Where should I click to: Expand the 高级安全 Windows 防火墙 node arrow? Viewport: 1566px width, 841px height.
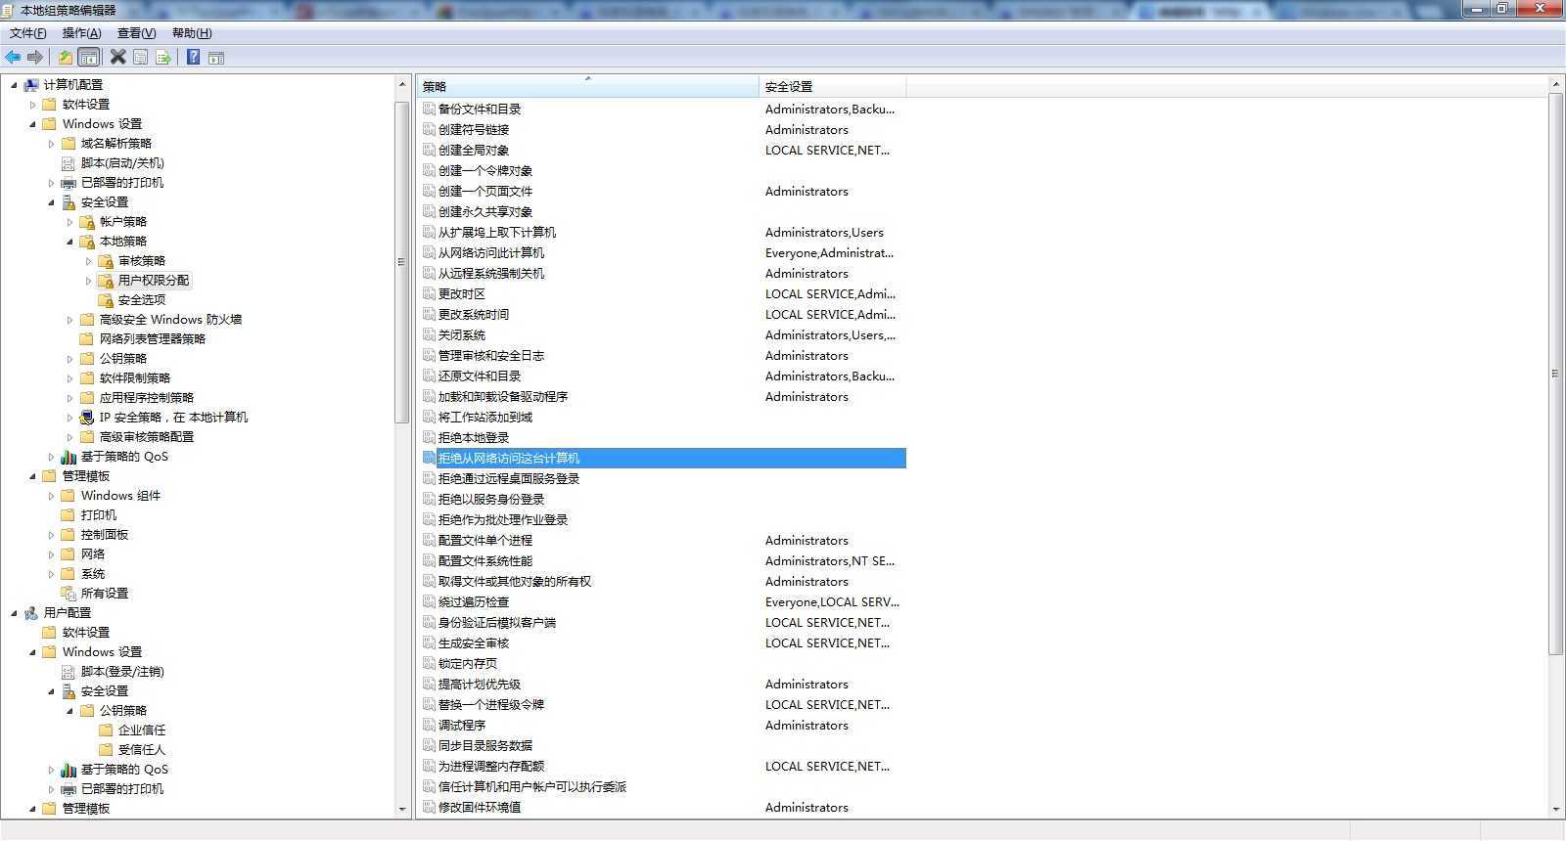(x=69, y=320)
